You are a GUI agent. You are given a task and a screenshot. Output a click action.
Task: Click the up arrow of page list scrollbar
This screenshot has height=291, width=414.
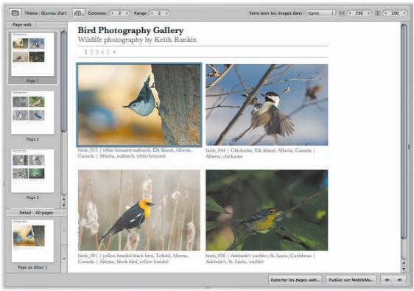pos(63,199)
